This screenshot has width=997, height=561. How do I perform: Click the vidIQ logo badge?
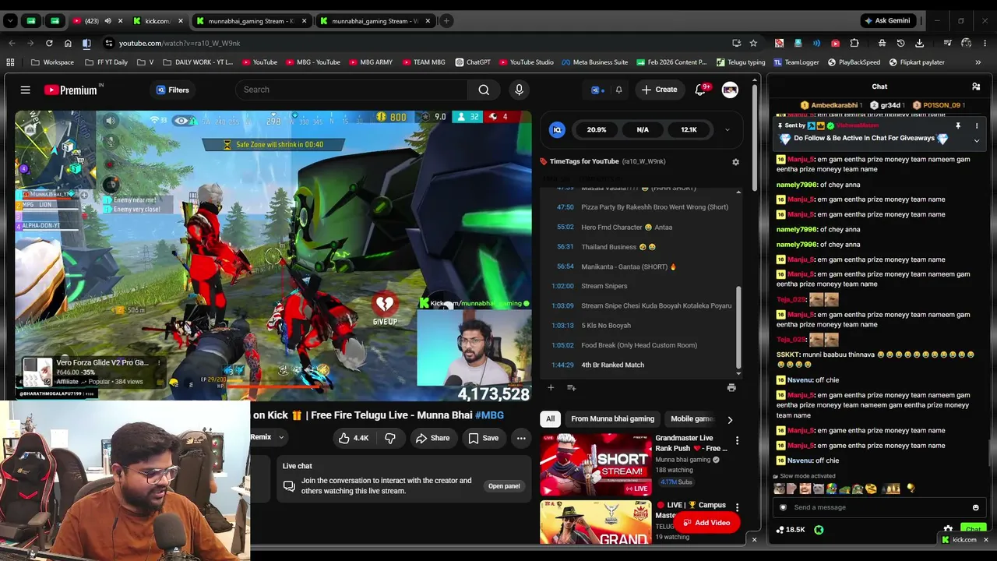[x=557, y=130]
